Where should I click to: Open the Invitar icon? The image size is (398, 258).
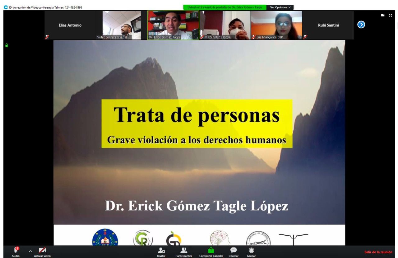click(x=161, y=251)
